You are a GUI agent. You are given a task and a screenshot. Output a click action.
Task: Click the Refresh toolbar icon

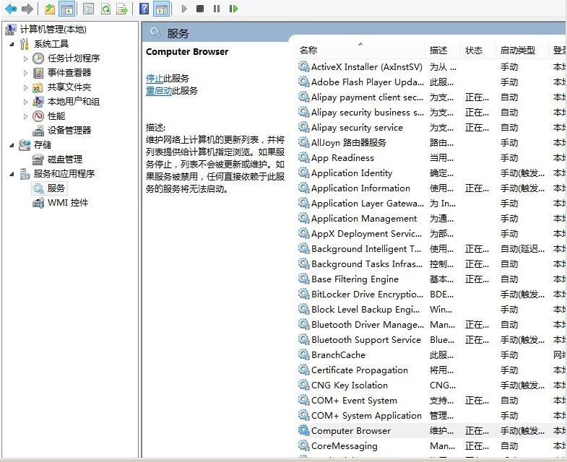(105, 9)
